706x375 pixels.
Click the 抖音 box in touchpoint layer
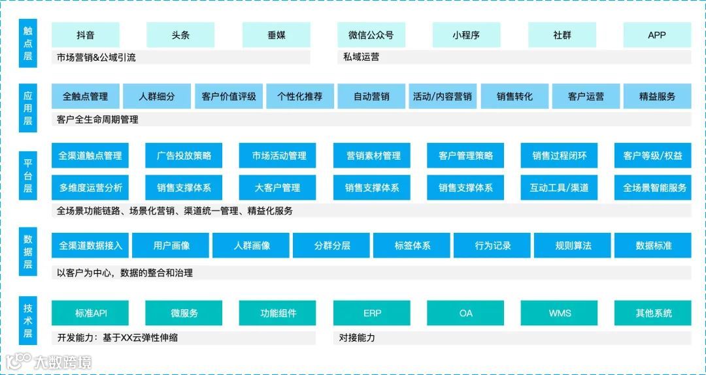pos(86,35)
